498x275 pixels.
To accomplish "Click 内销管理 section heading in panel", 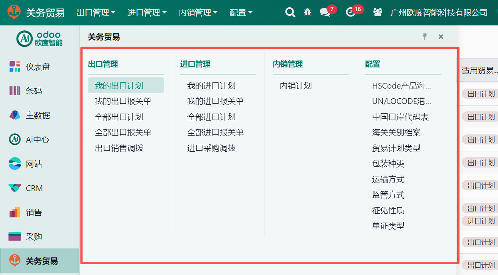I will 288,64.
